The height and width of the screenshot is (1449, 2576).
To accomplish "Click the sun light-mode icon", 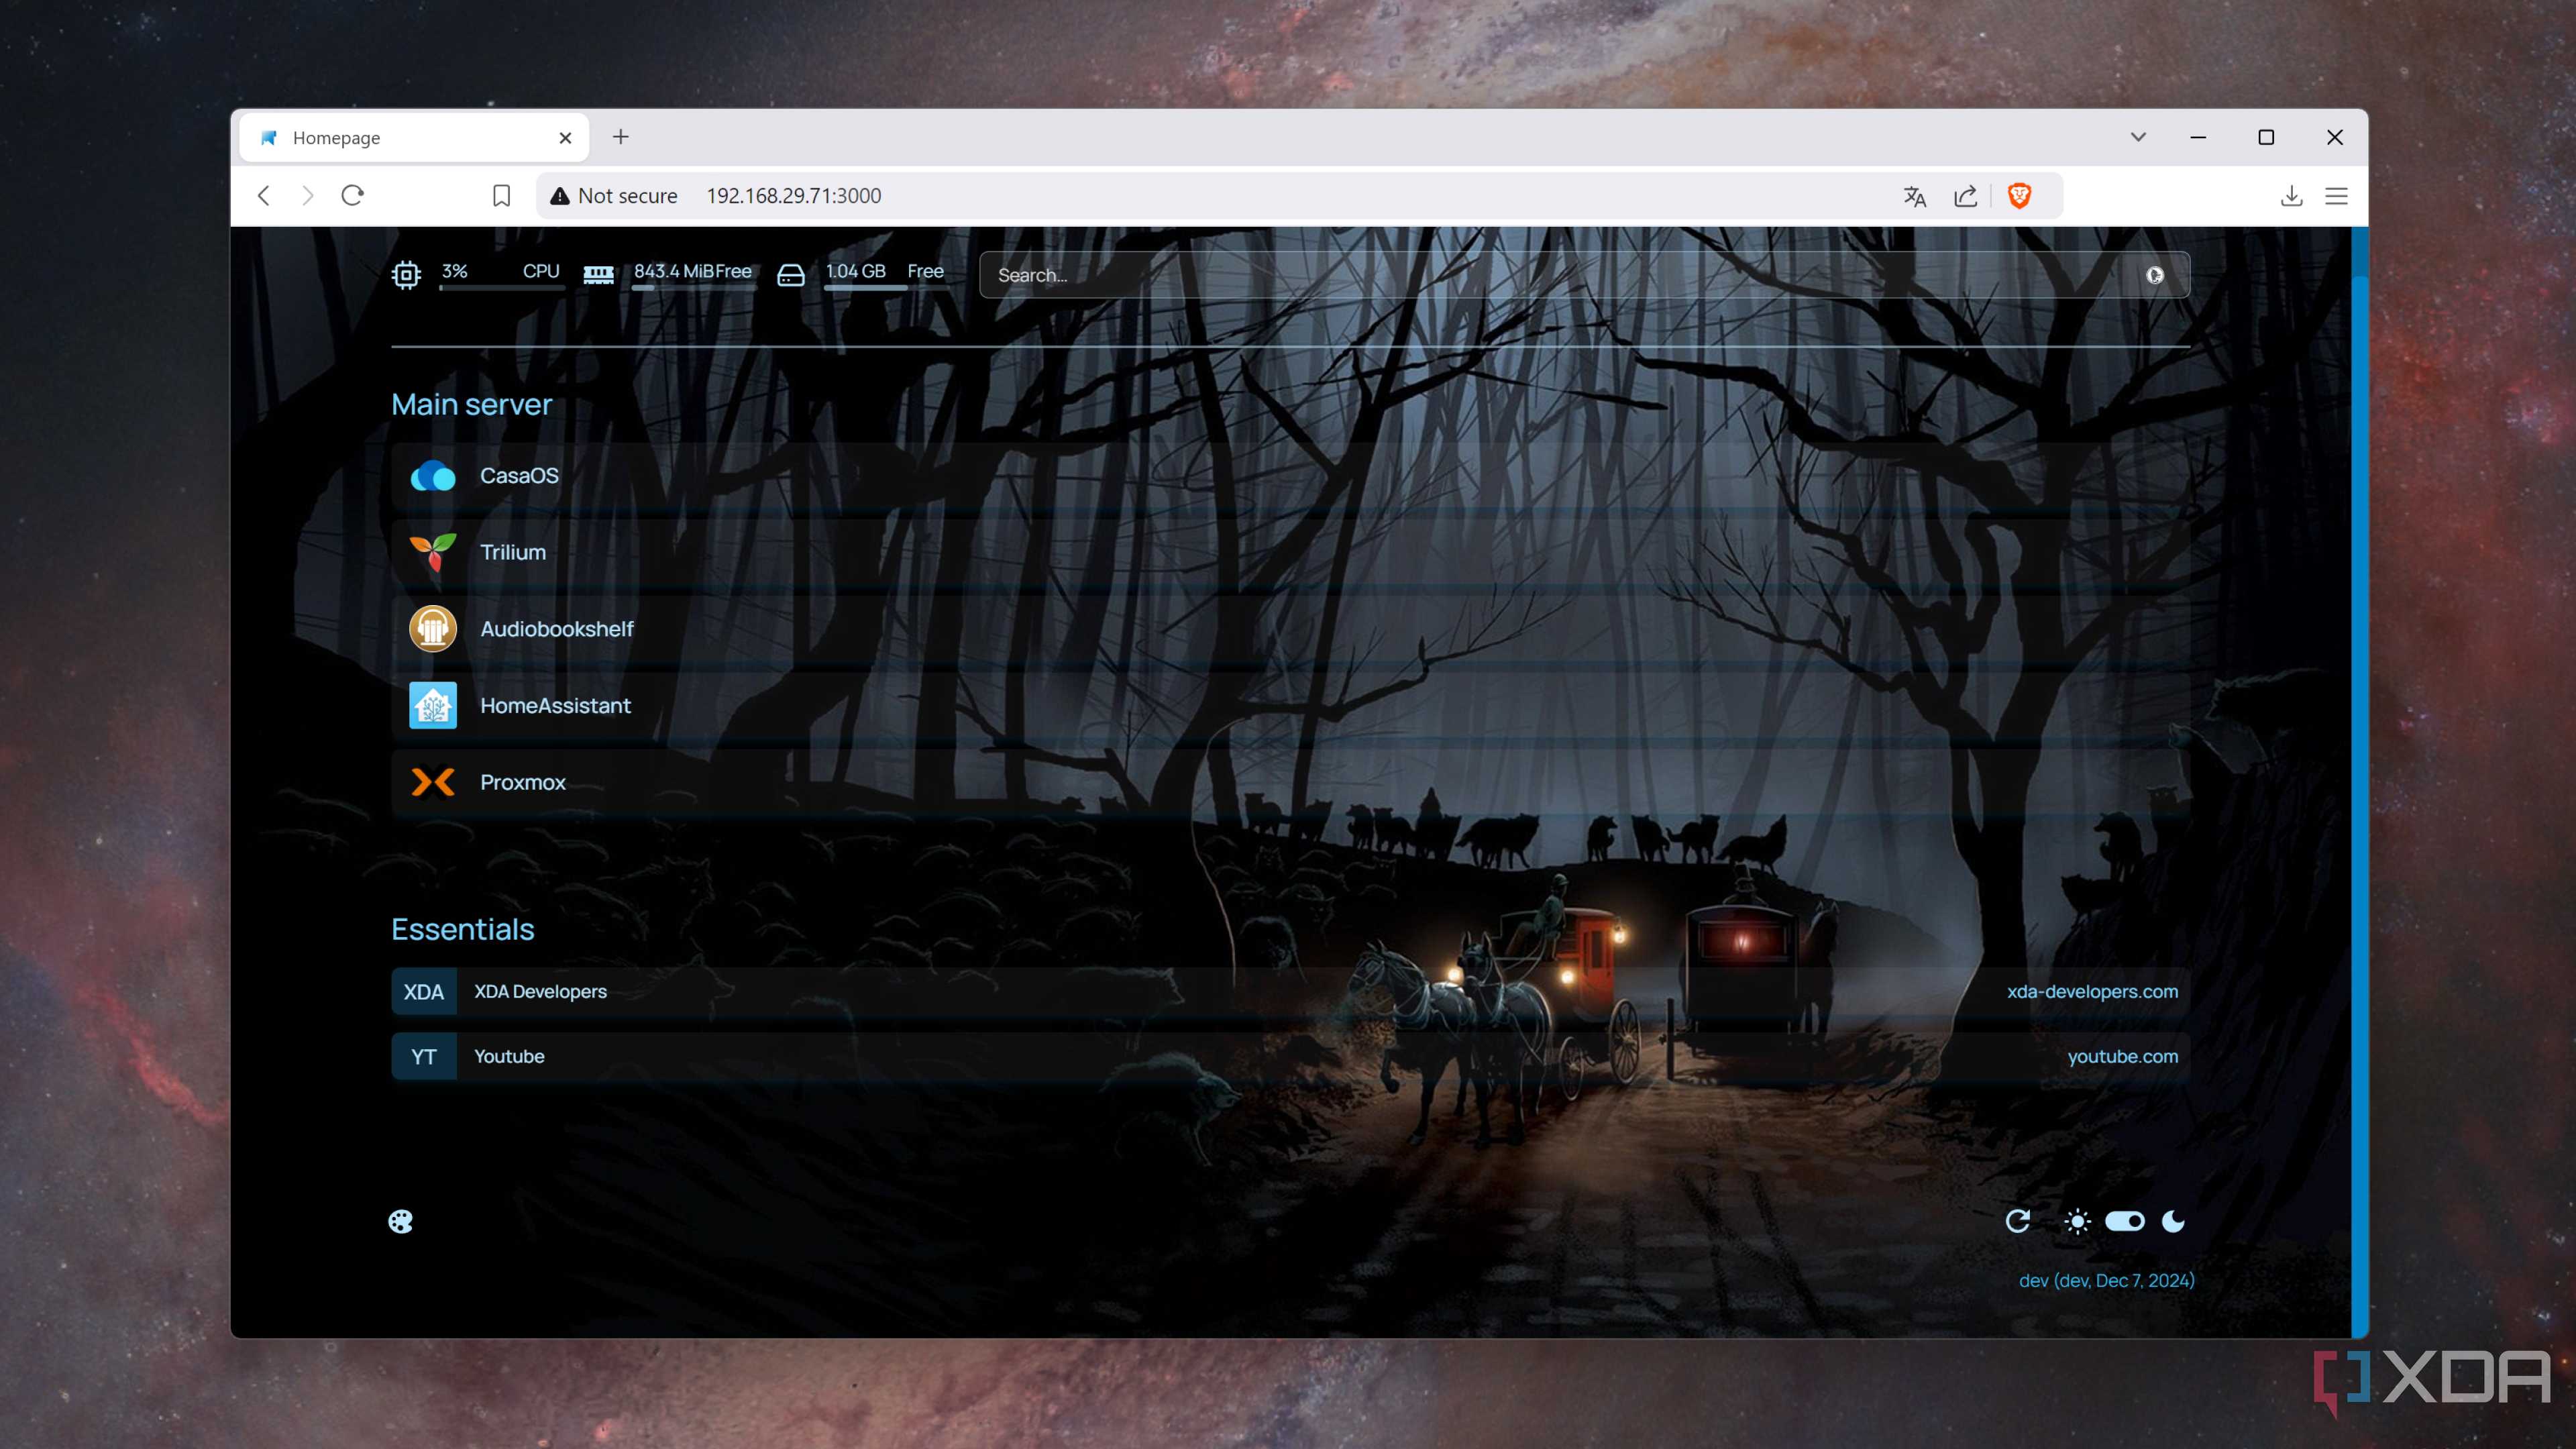I will pos(2077,1221).
